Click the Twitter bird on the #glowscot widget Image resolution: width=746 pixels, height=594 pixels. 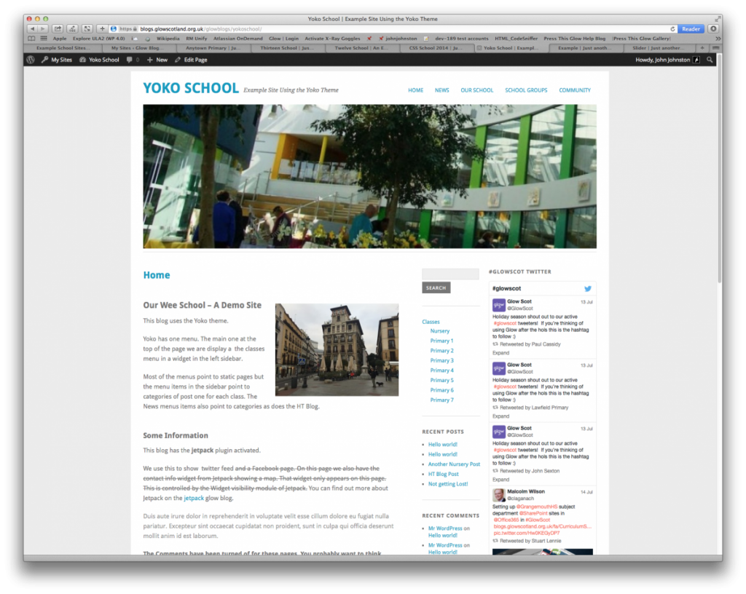[x=588, y=288]
